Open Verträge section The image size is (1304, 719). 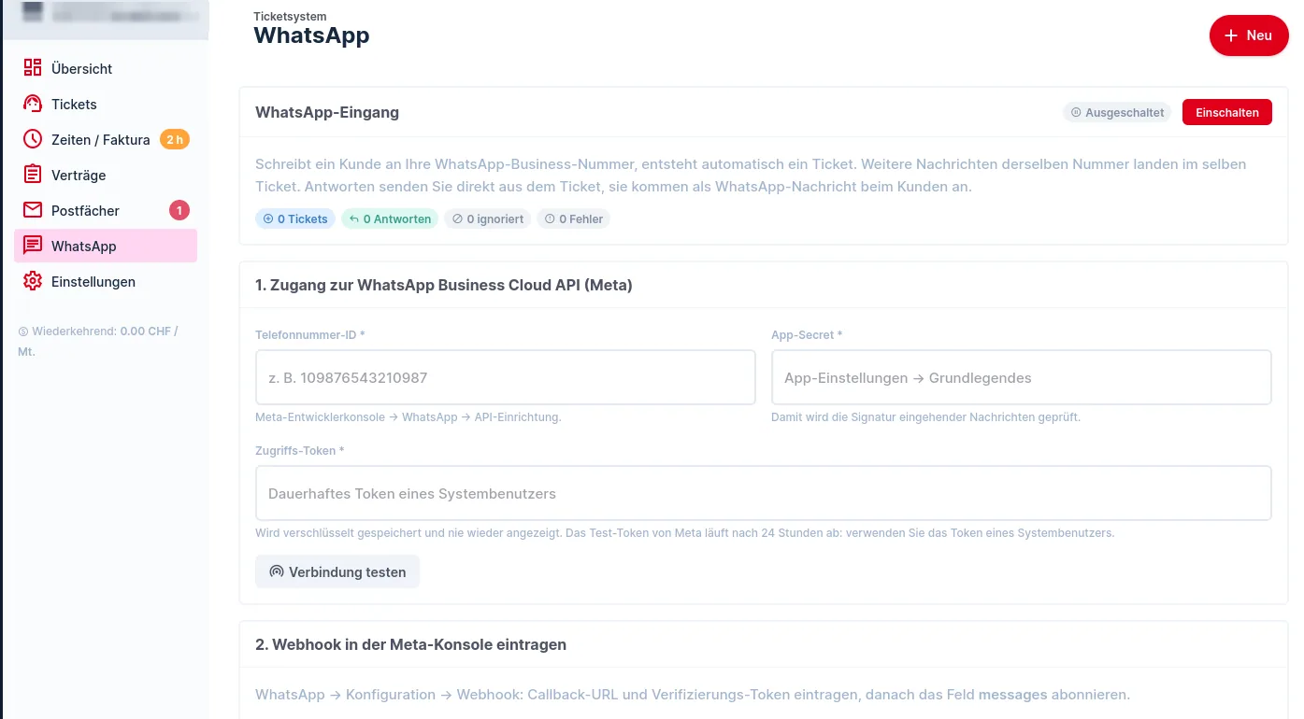pos(106,175)
